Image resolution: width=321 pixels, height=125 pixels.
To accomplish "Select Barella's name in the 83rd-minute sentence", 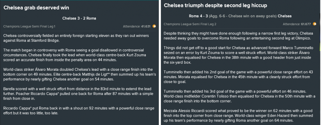I will click(9, 89).
